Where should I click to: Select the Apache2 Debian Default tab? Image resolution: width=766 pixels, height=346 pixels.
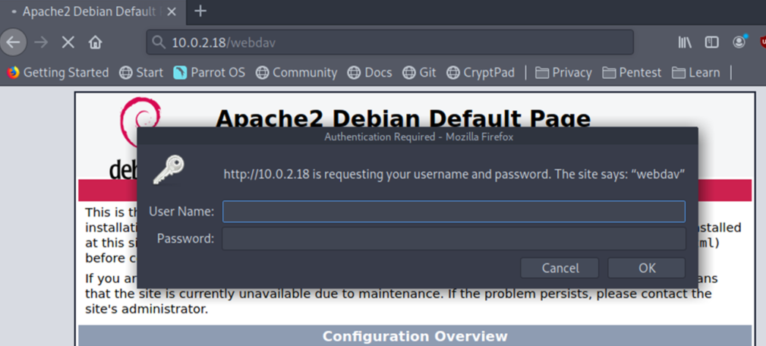pyautogui.click(x=88, y=11)
